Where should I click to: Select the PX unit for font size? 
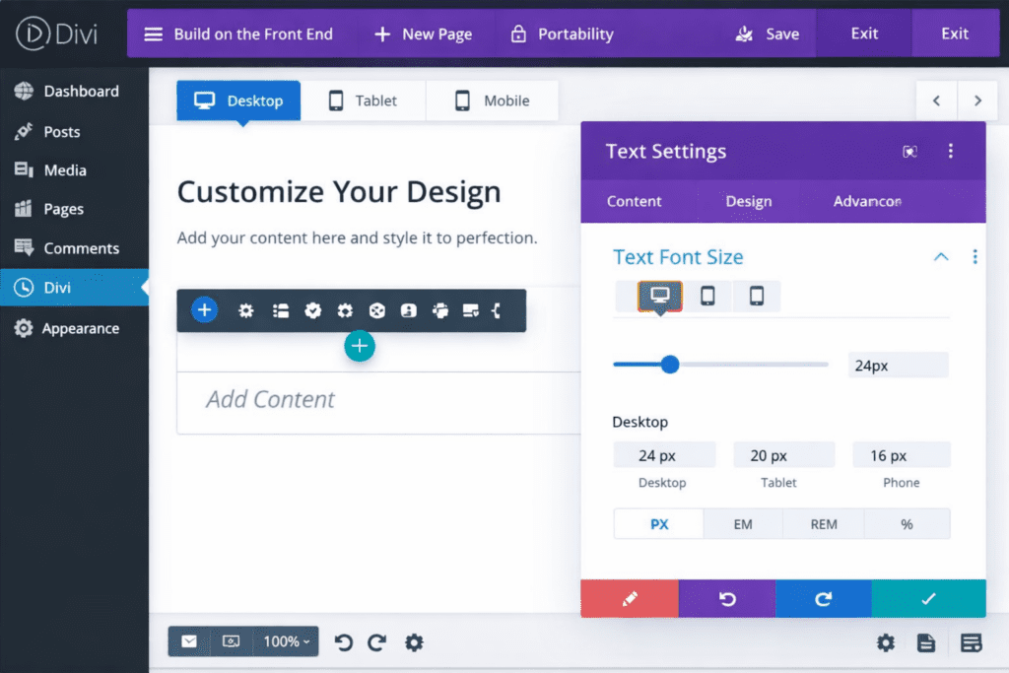658,523
